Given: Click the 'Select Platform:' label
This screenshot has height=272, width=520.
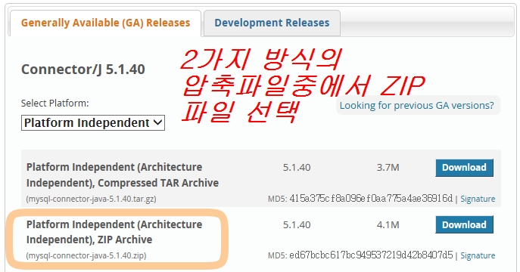Looking at the screenshot, I should [54, 104].
